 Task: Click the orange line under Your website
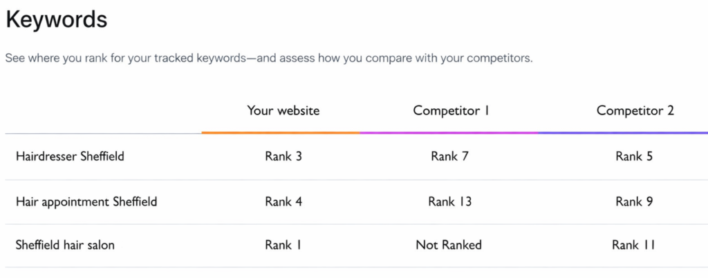tap(281, 132)
